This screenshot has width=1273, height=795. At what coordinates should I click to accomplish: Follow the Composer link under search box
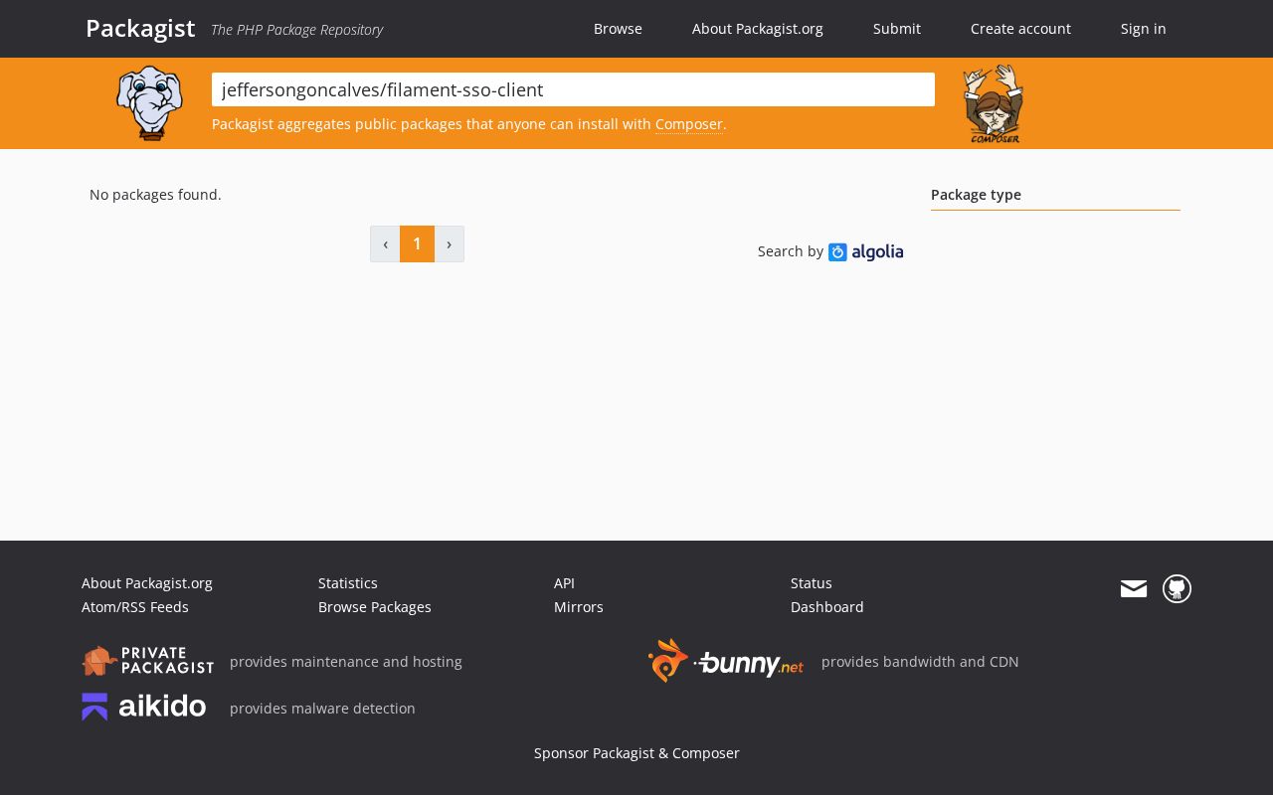pos(688,124)
